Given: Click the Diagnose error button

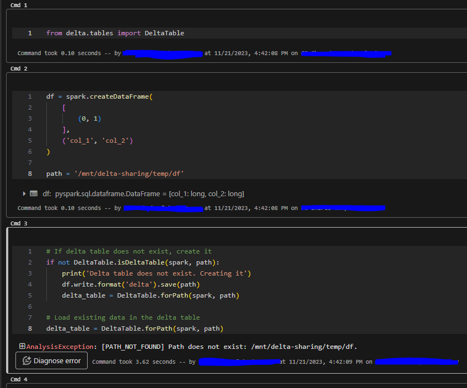Looking at the screenshot, I should tap(51, 361).
